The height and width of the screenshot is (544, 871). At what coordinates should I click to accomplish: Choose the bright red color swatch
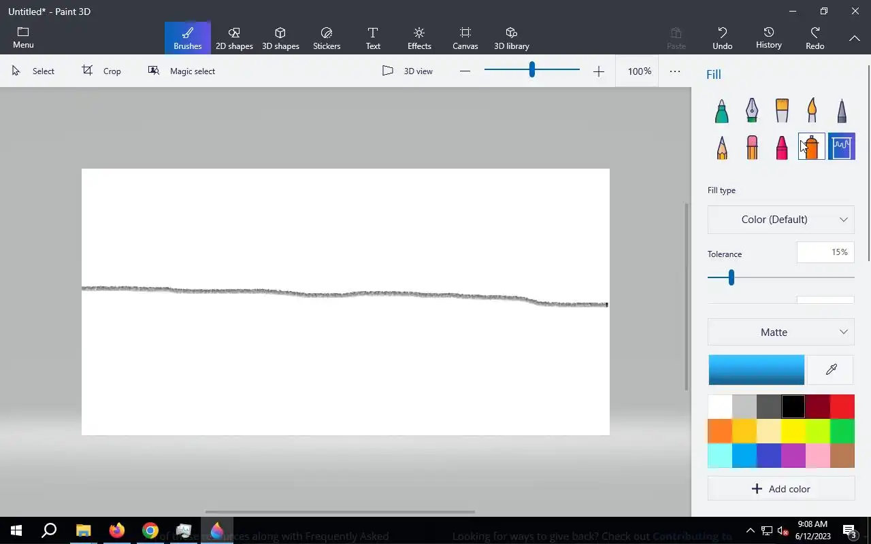[842, 407]
